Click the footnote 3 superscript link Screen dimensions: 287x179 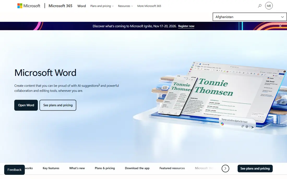99,85
